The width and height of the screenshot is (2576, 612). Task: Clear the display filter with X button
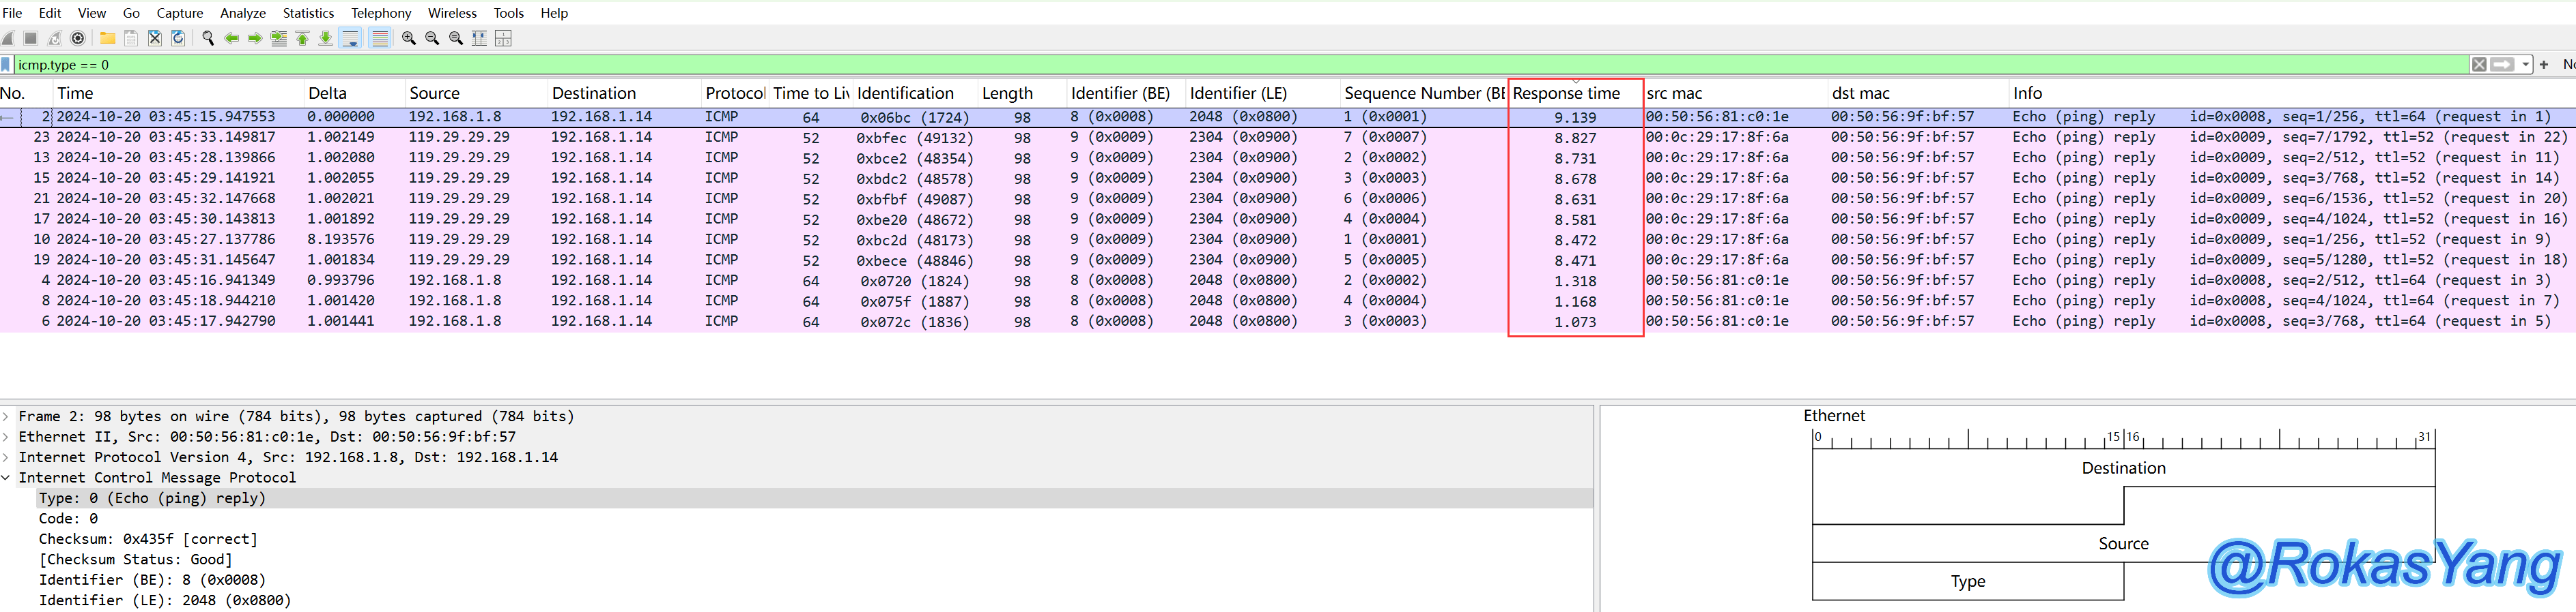(x=2479, y=65)
